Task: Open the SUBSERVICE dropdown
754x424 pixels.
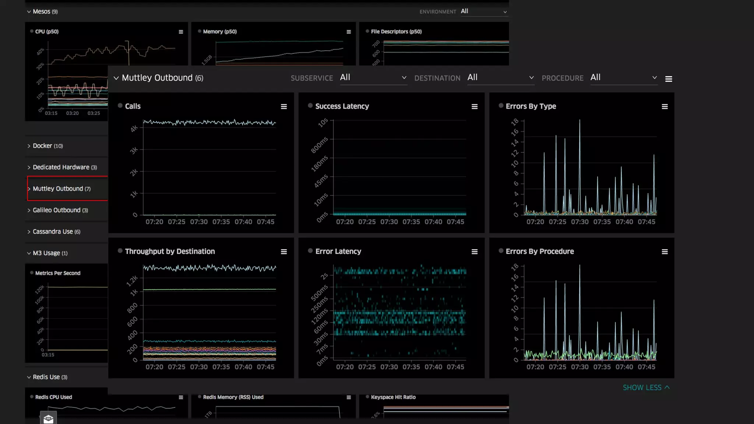Action: (x=373, y=78)
